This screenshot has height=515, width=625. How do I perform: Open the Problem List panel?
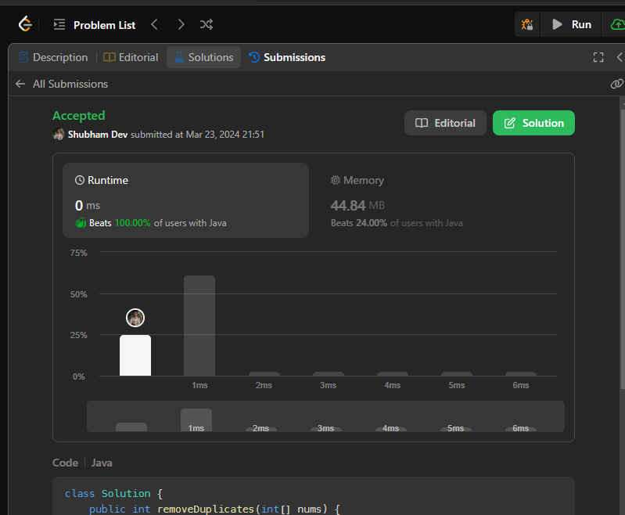pyautogui.click(x=95, y=25)
